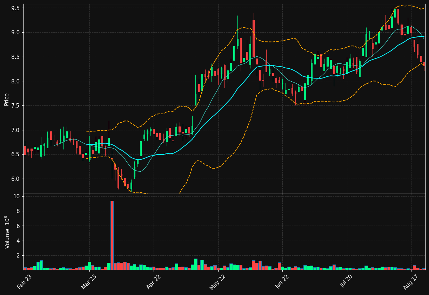Click the volume axis label 2
The height and width of the screenshot is (295, 429).
pos(19,256)
